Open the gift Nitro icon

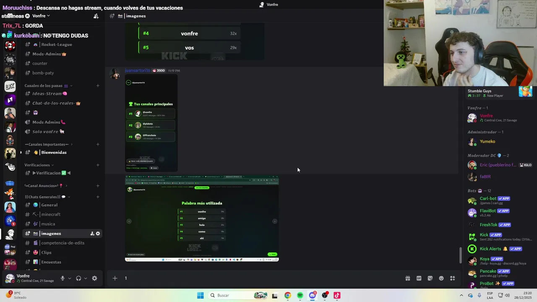[x=407, y=278]
